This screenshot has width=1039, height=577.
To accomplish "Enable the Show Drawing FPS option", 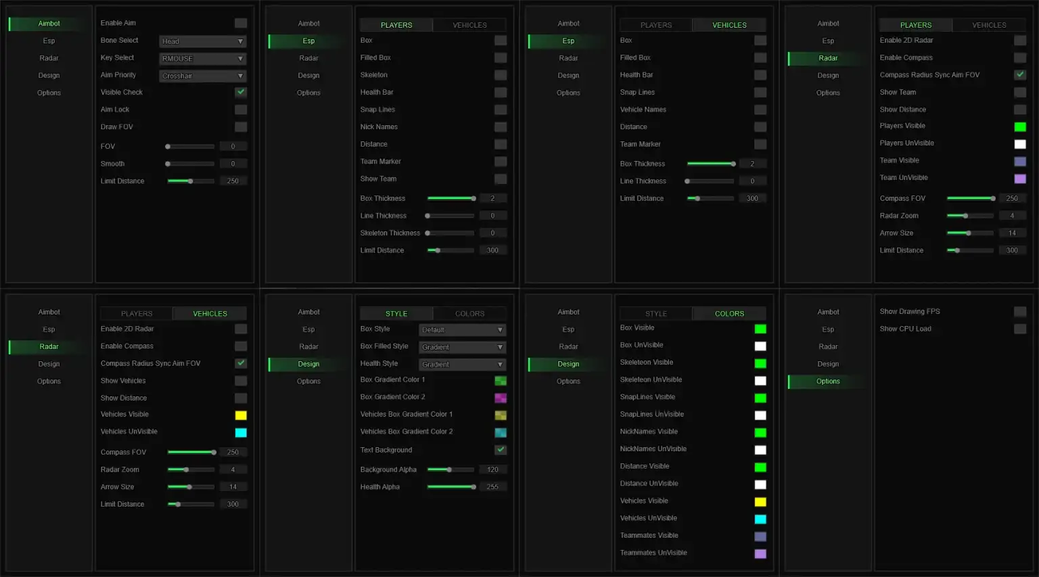I will 1019,312.
